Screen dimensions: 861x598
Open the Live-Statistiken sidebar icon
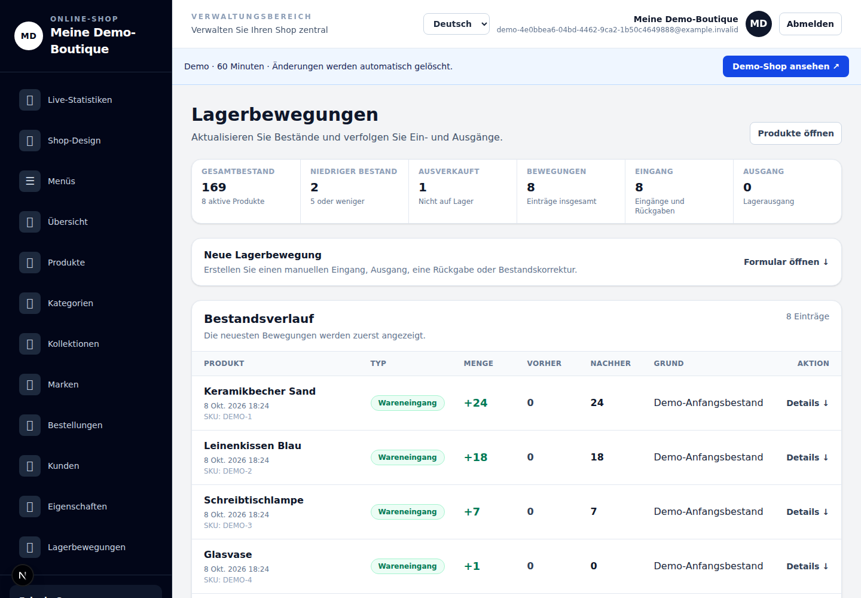[30, 100]
